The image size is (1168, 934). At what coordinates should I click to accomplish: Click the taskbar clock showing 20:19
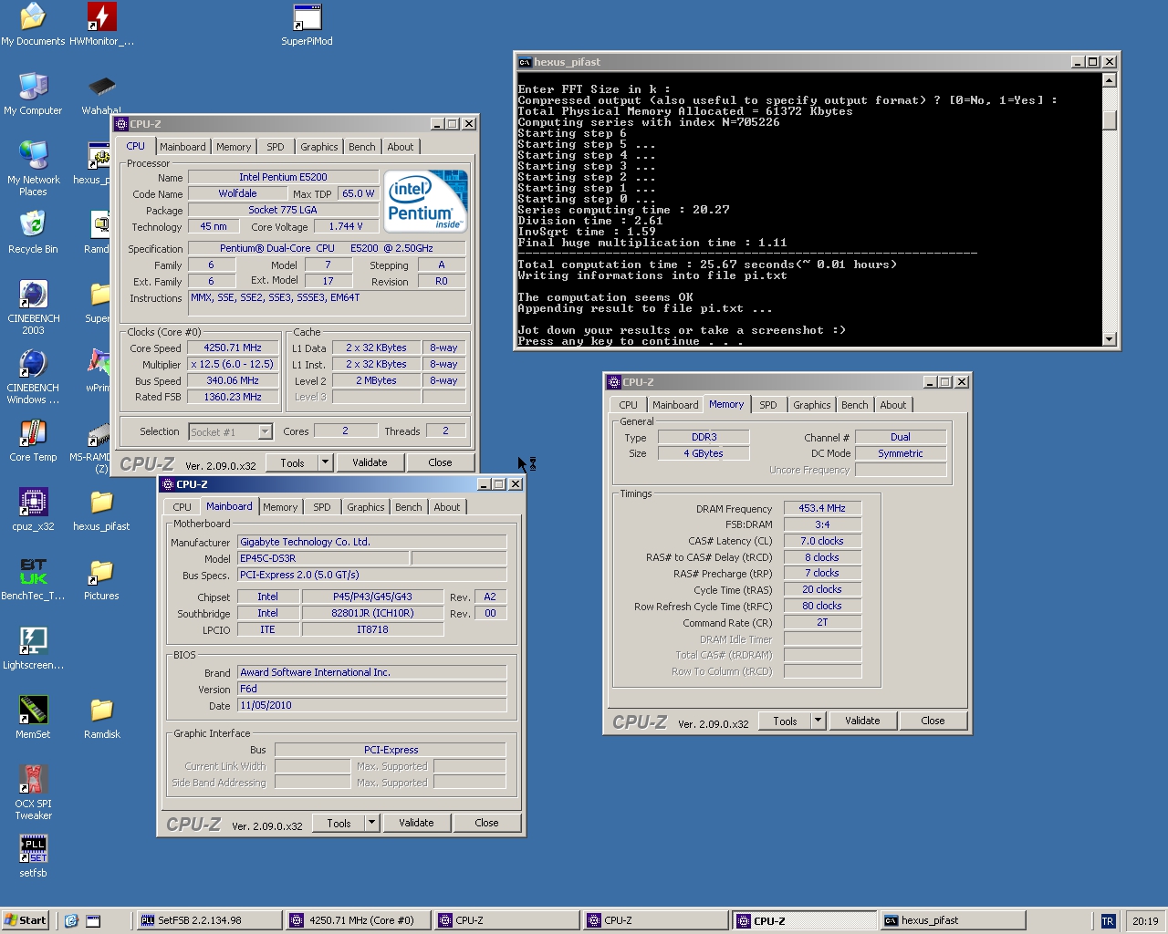pos(1145,921)
